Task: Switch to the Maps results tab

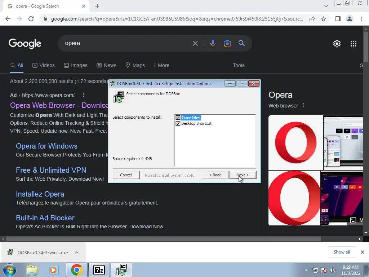Action: tap(135, 66)
